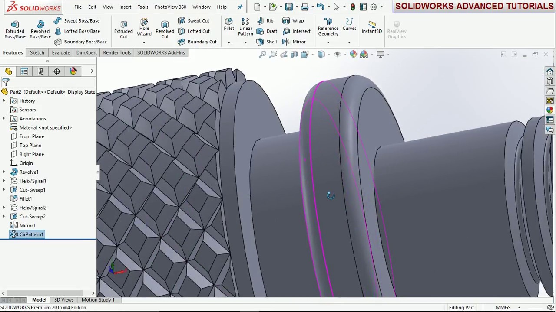The width and height of the screenshot is (556, 312).
Task: Click the New document icon
Action: point(257,7)
